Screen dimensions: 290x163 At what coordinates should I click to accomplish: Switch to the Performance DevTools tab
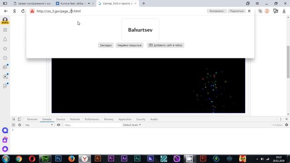92,120
